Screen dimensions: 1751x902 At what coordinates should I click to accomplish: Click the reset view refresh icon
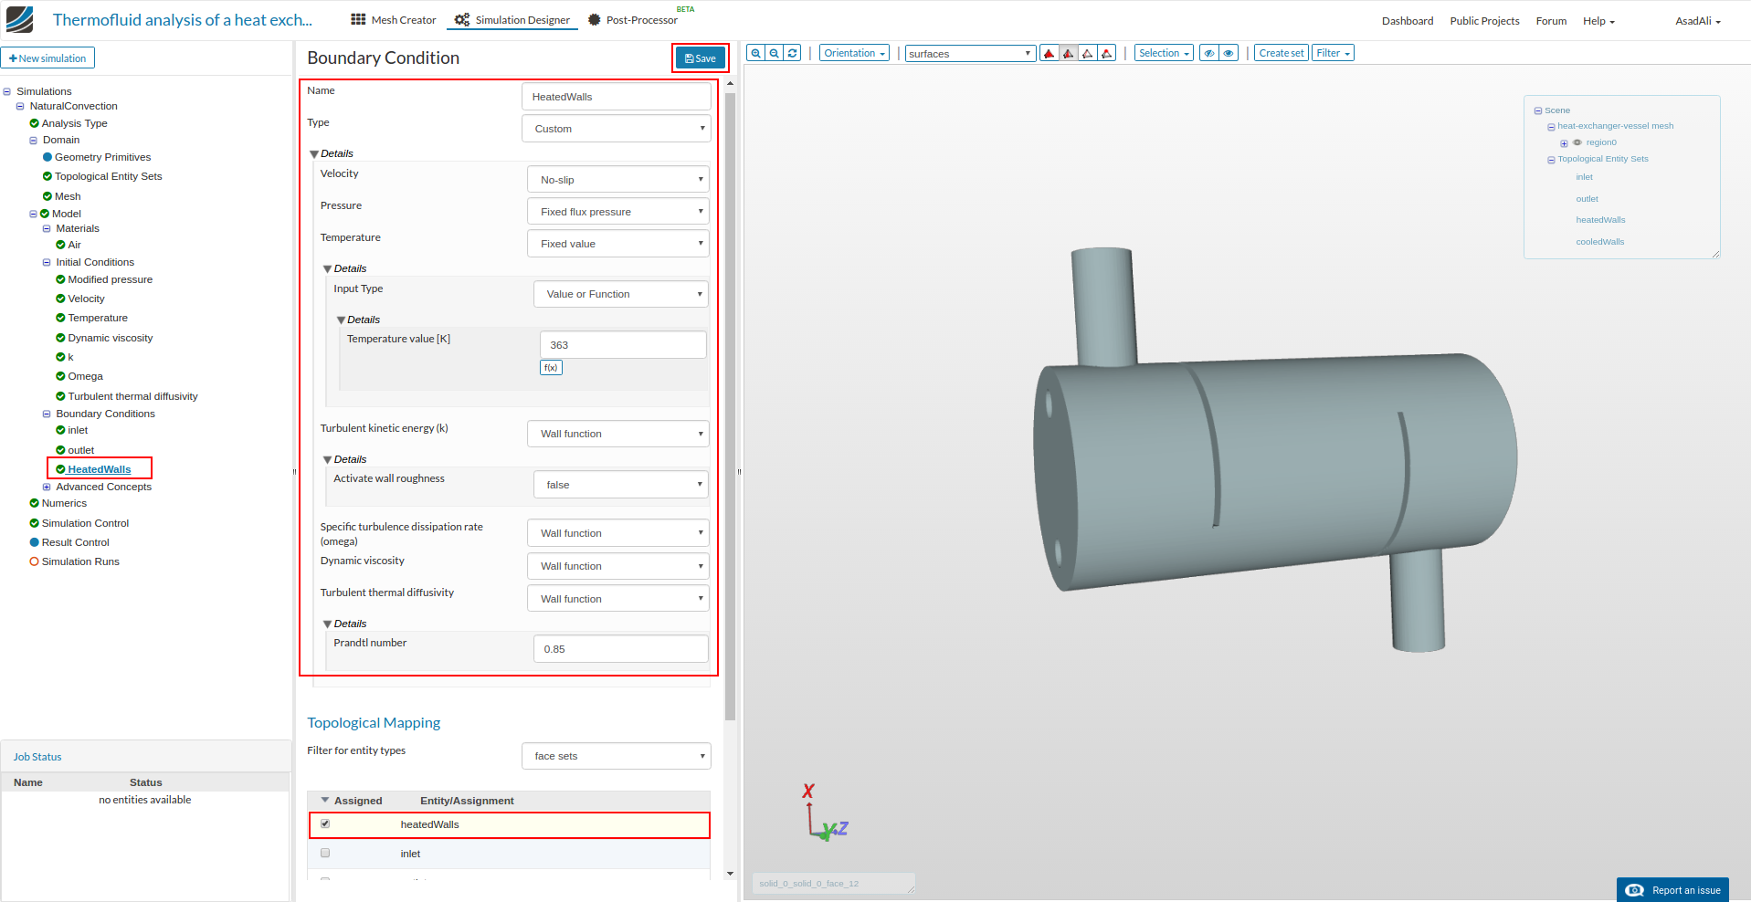[x=793, y=53]
